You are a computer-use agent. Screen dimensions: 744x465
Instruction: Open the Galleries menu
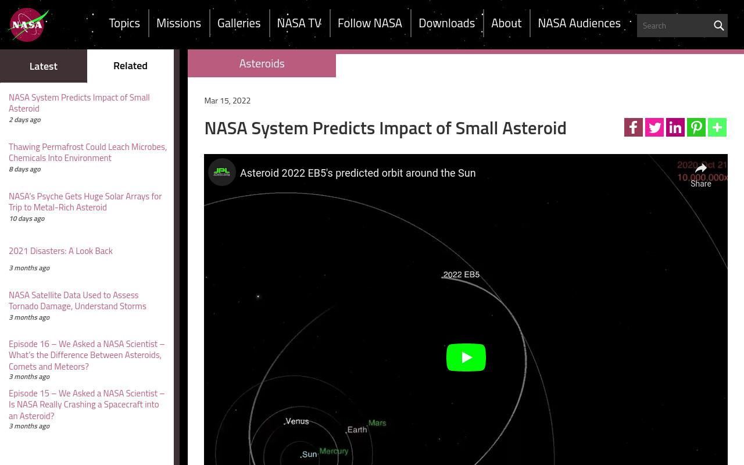tap(239, 23)
